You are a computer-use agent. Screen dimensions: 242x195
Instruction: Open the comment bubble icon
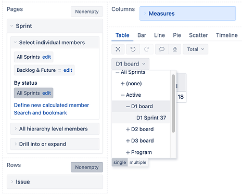[162, 49]
